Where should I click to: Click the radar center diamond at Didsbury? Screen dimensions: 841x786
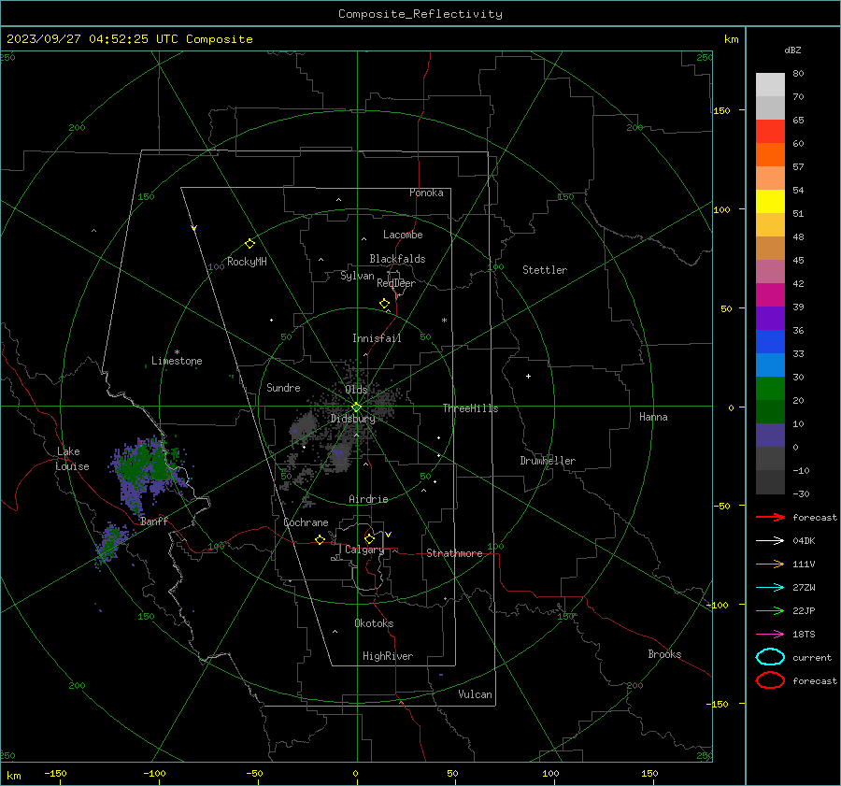click(357, 407)
